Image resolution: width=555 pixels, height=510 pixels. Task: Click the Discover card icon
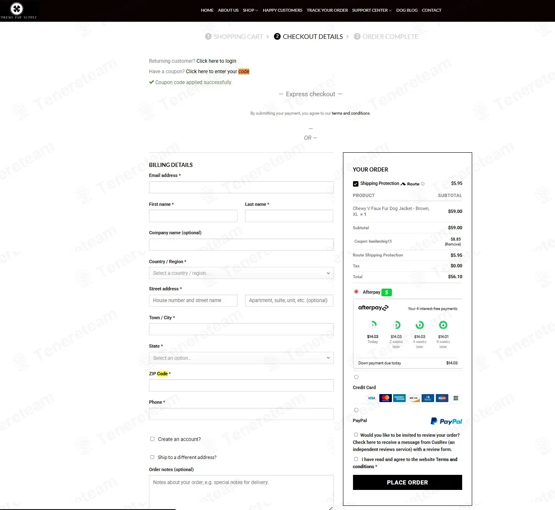[414, 398]
